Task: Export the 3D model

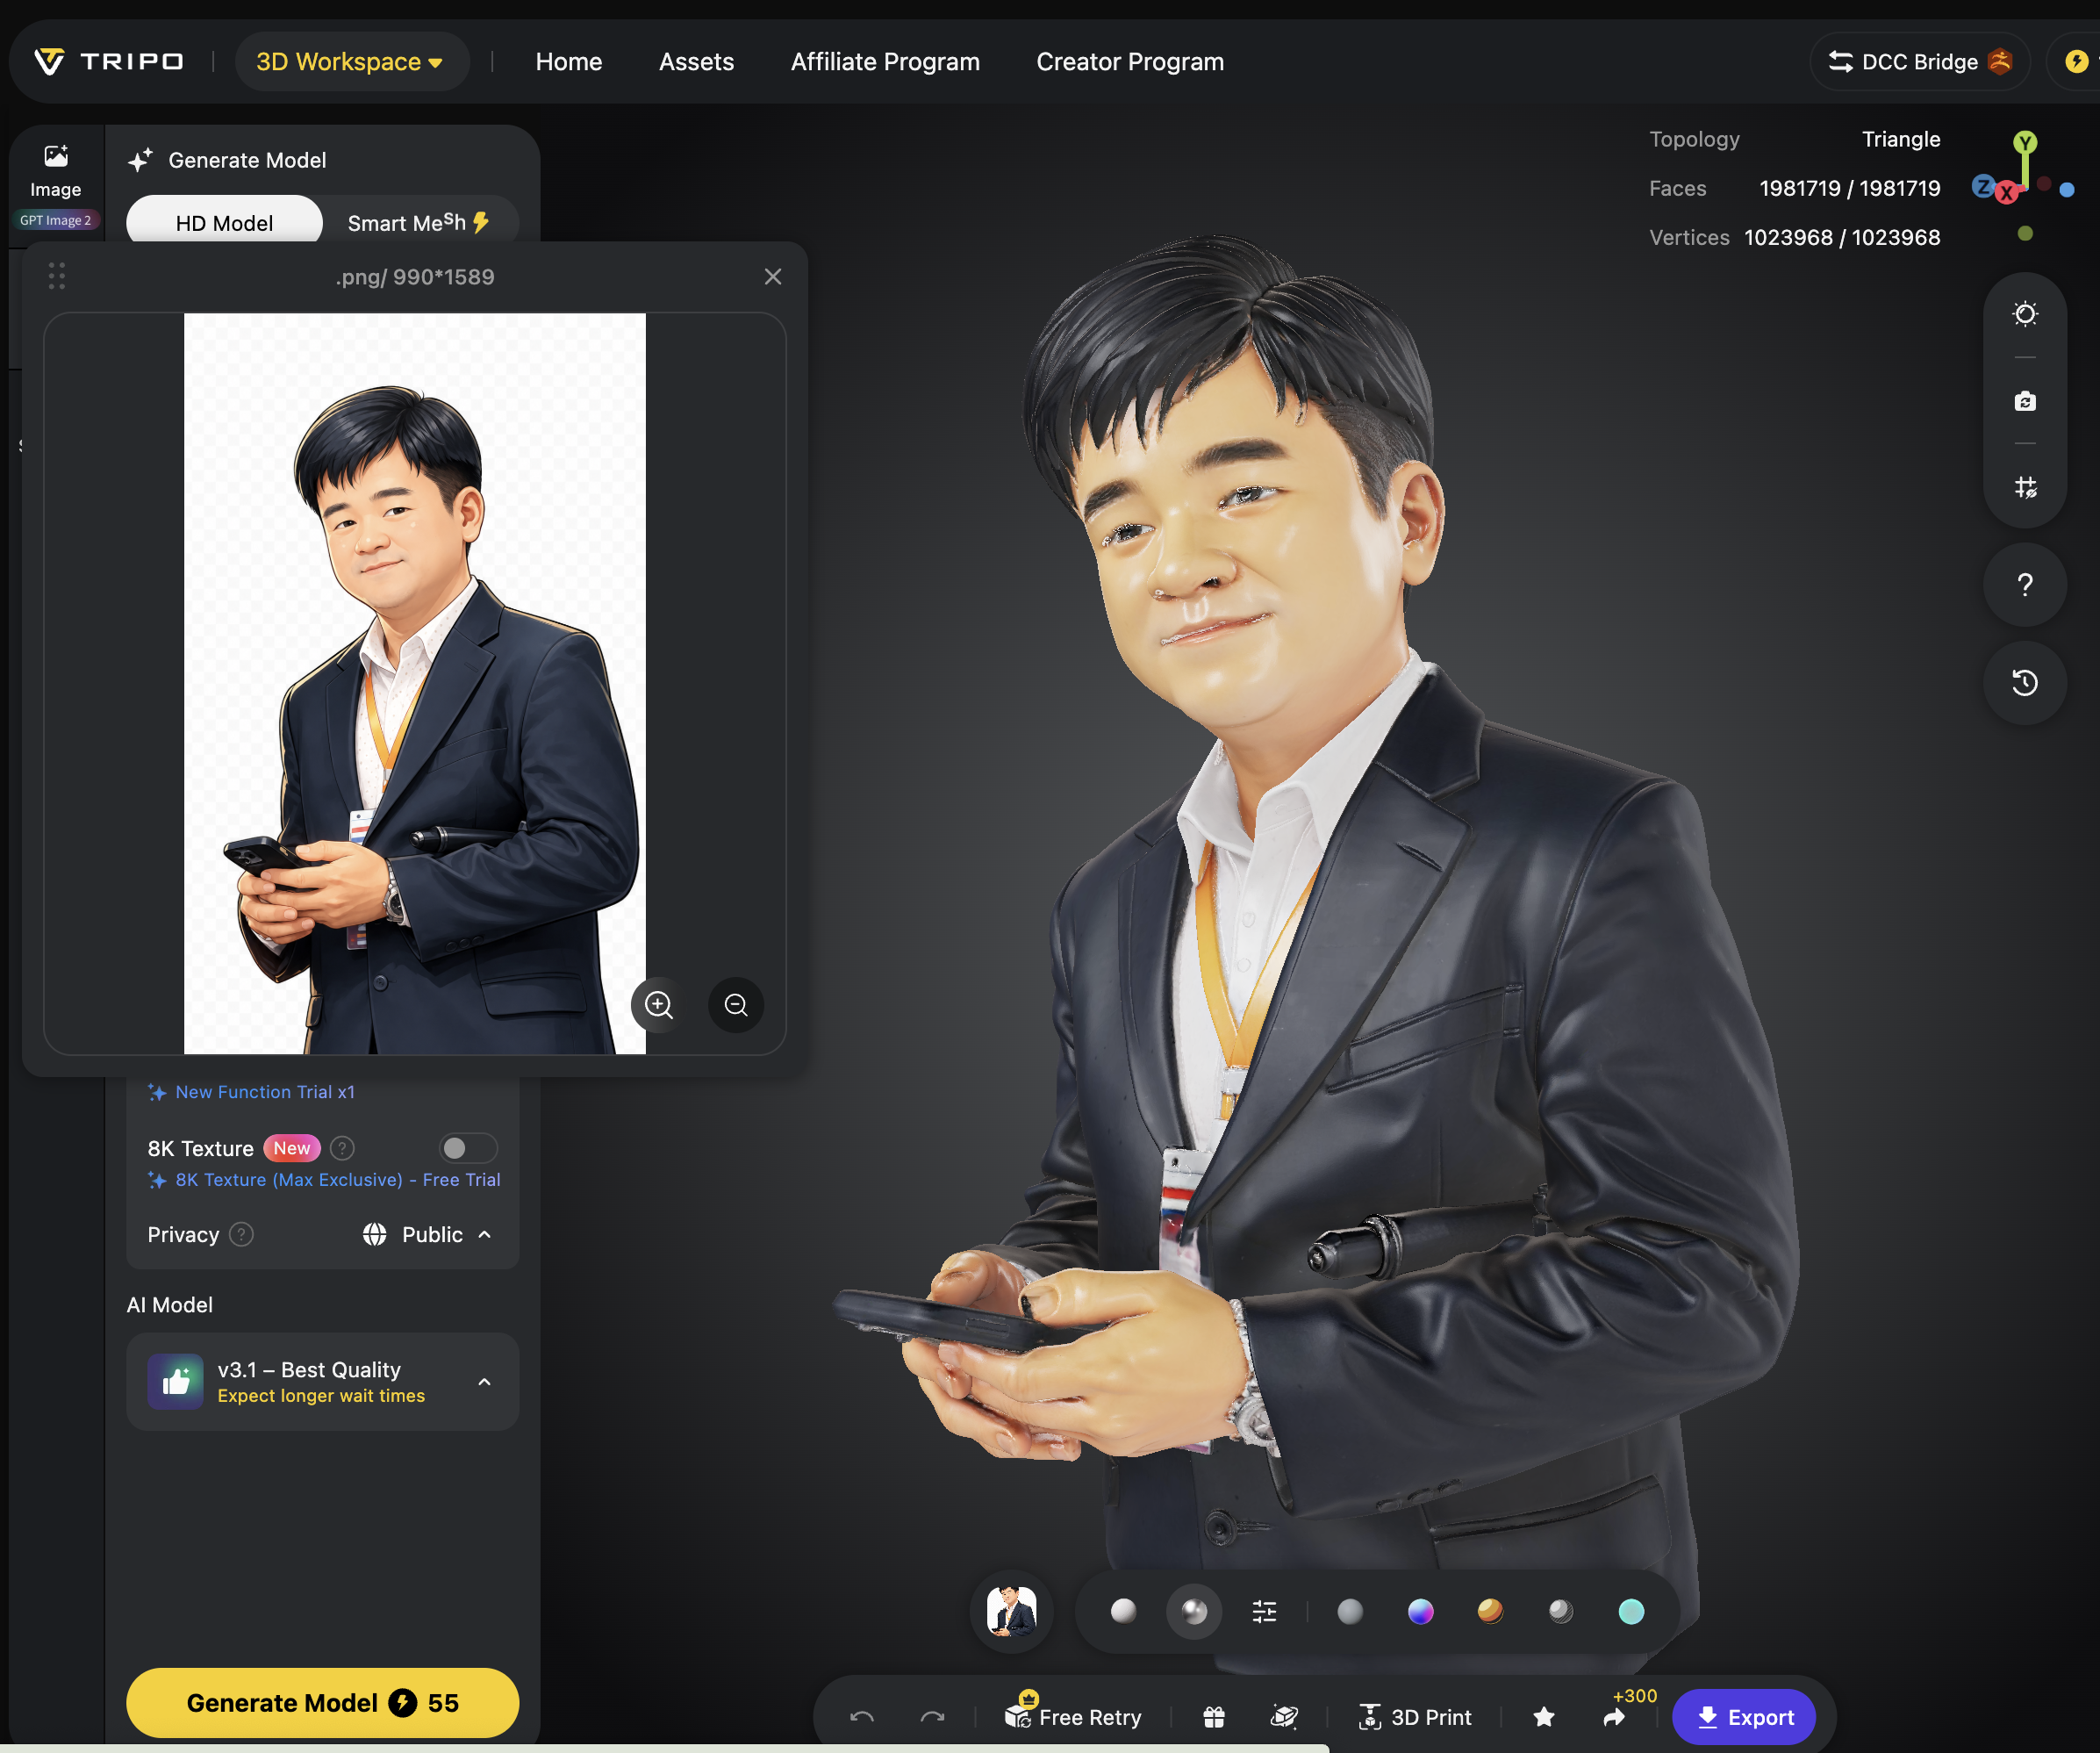Action: click(x=1744, y=1717)
